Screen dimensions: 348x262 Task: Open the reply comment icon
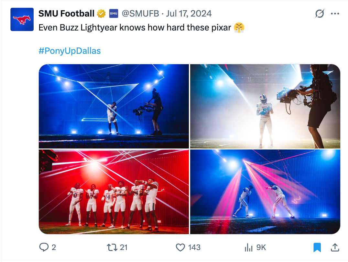[x=44, y=247]
